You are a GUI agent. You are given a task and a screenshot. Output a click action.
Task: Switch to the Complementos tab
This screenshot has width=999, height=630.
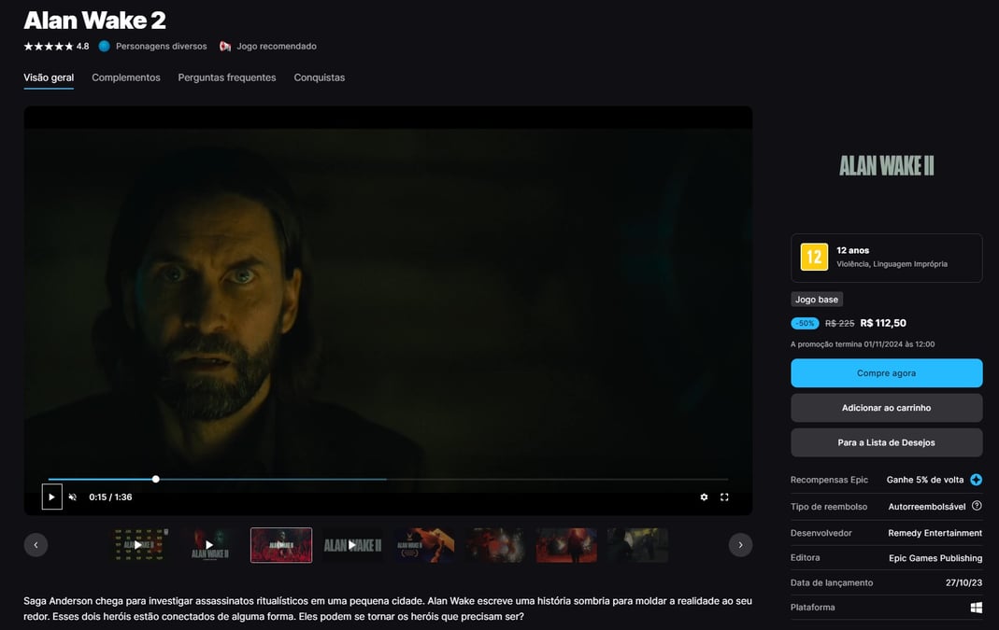pyautogui.click(x=126, y=77)
